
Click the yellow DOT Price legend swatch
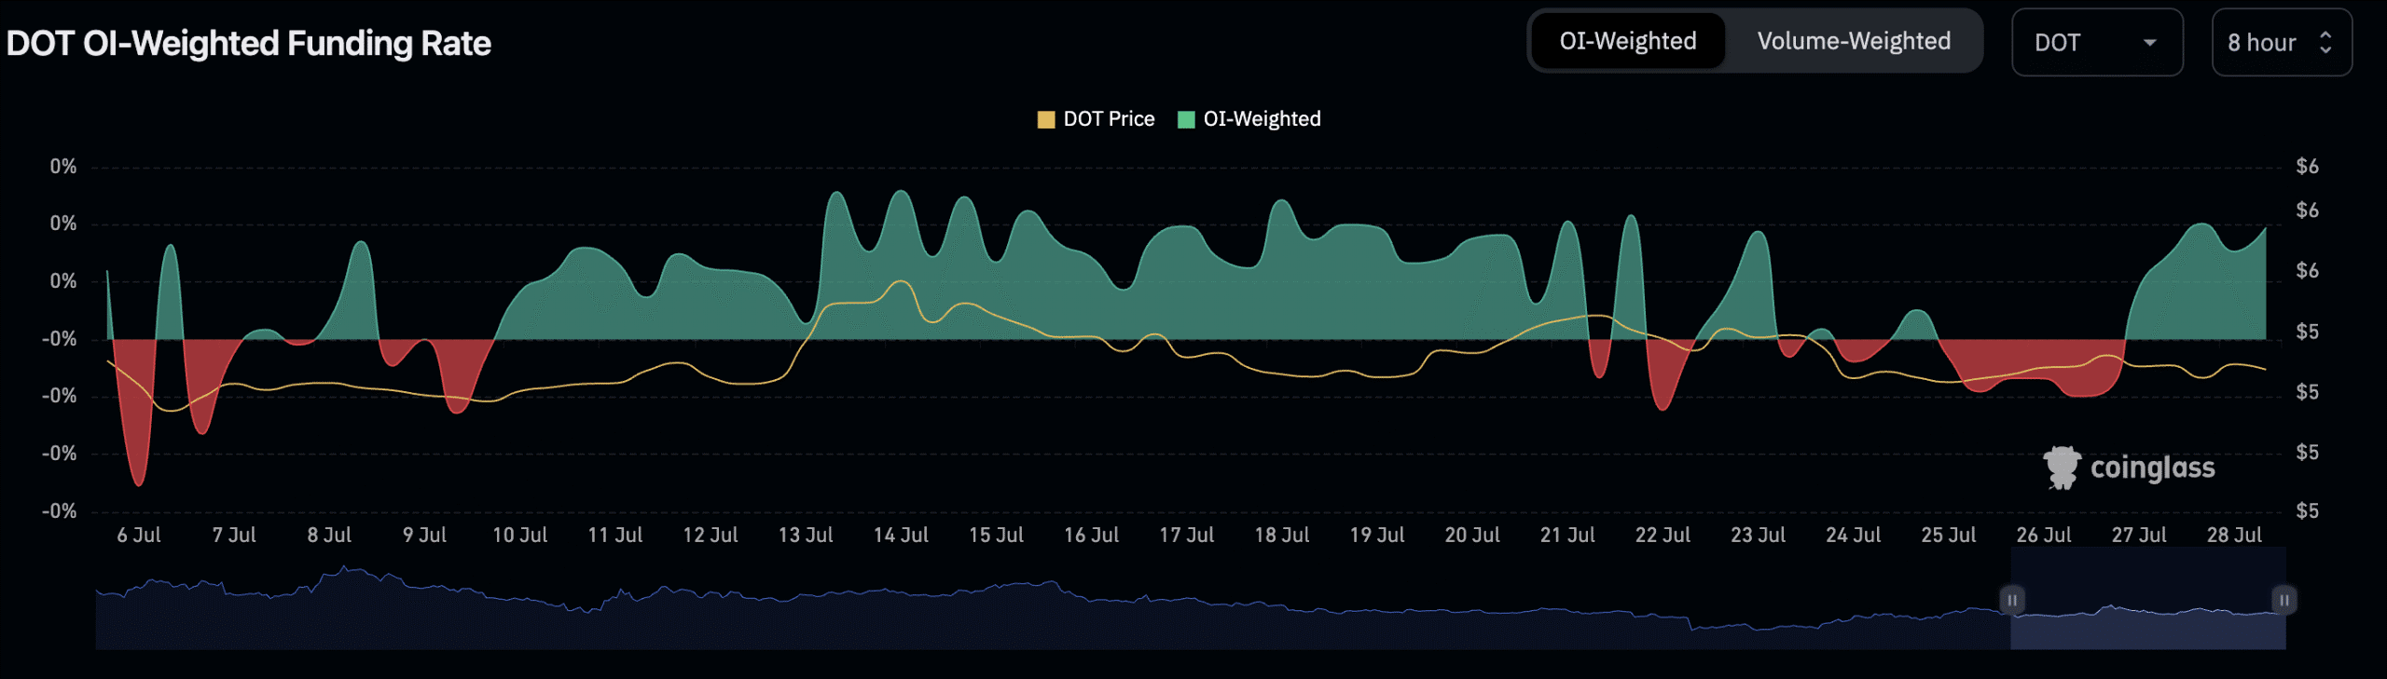pos(1046,119)
